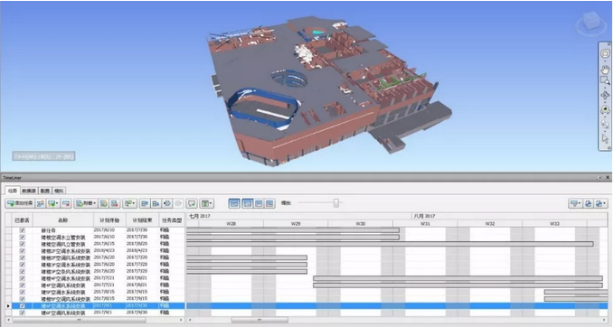Click the Insert Task icon next to Add Task
The image size is (614, 327).
coord(41,203)
